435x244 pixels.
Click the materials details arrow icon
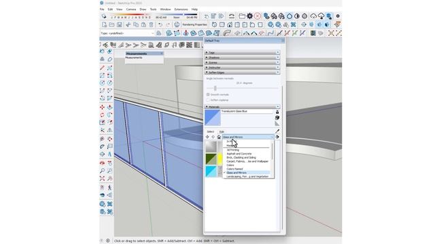coord(277,137)
